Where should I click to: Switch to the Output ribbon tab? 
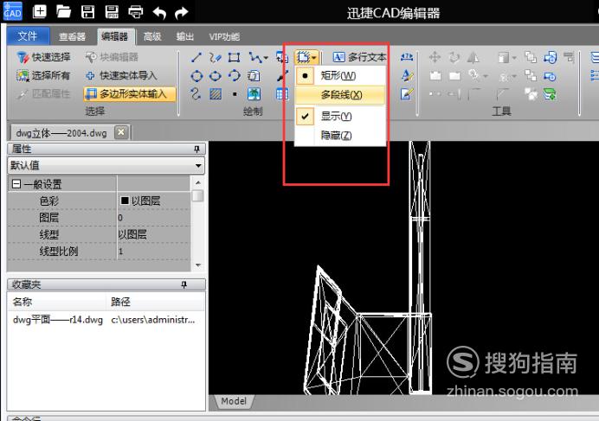[x=185, y=36]
